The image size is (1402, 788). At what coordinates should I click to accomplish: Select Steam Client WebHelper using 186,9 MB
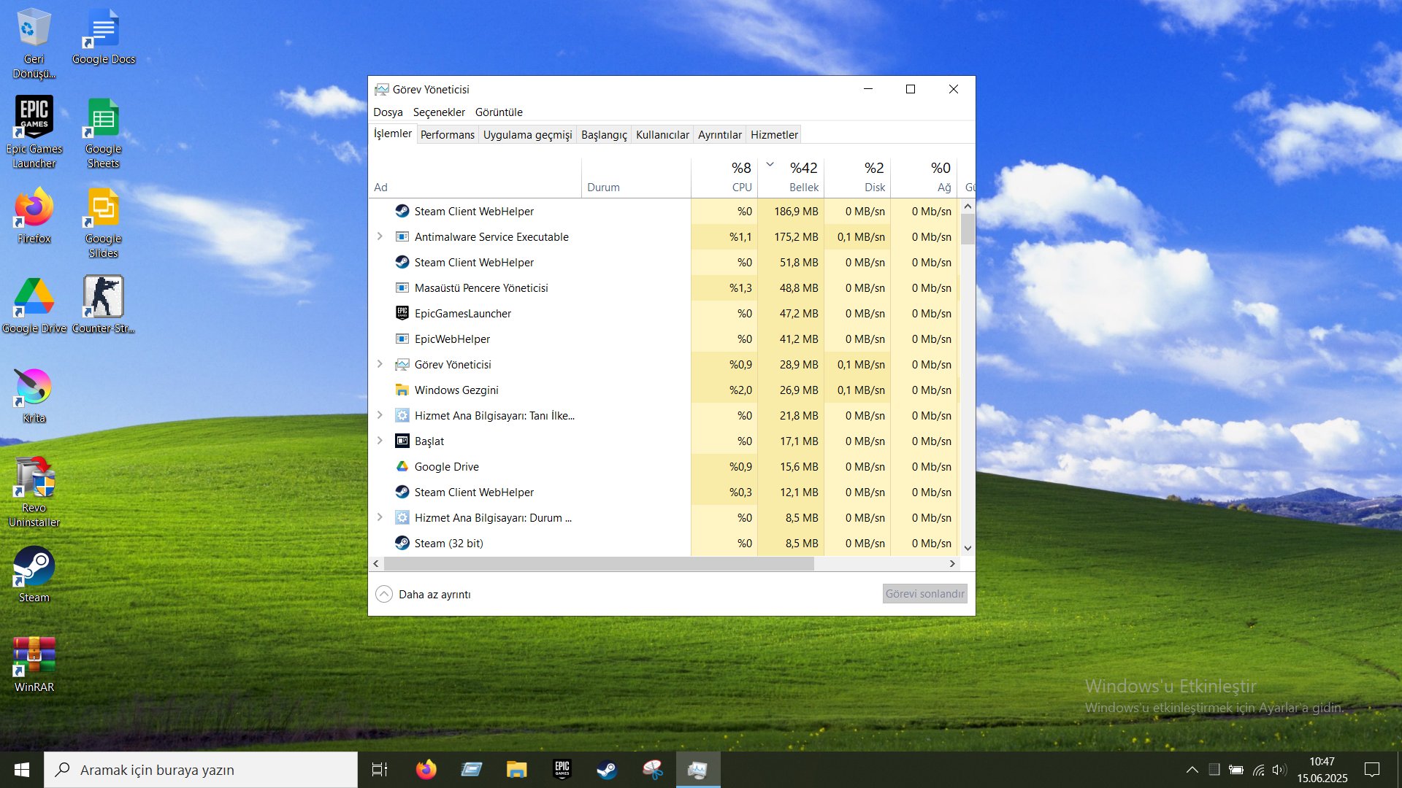pos(663,211)
